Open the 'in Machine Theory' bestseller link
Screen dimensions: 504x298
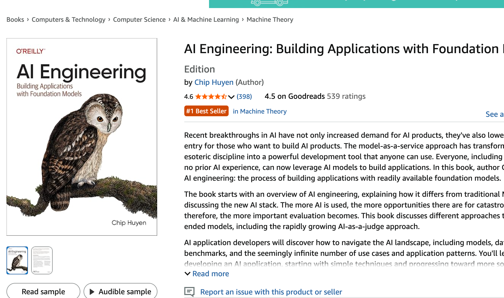(260, 111)
